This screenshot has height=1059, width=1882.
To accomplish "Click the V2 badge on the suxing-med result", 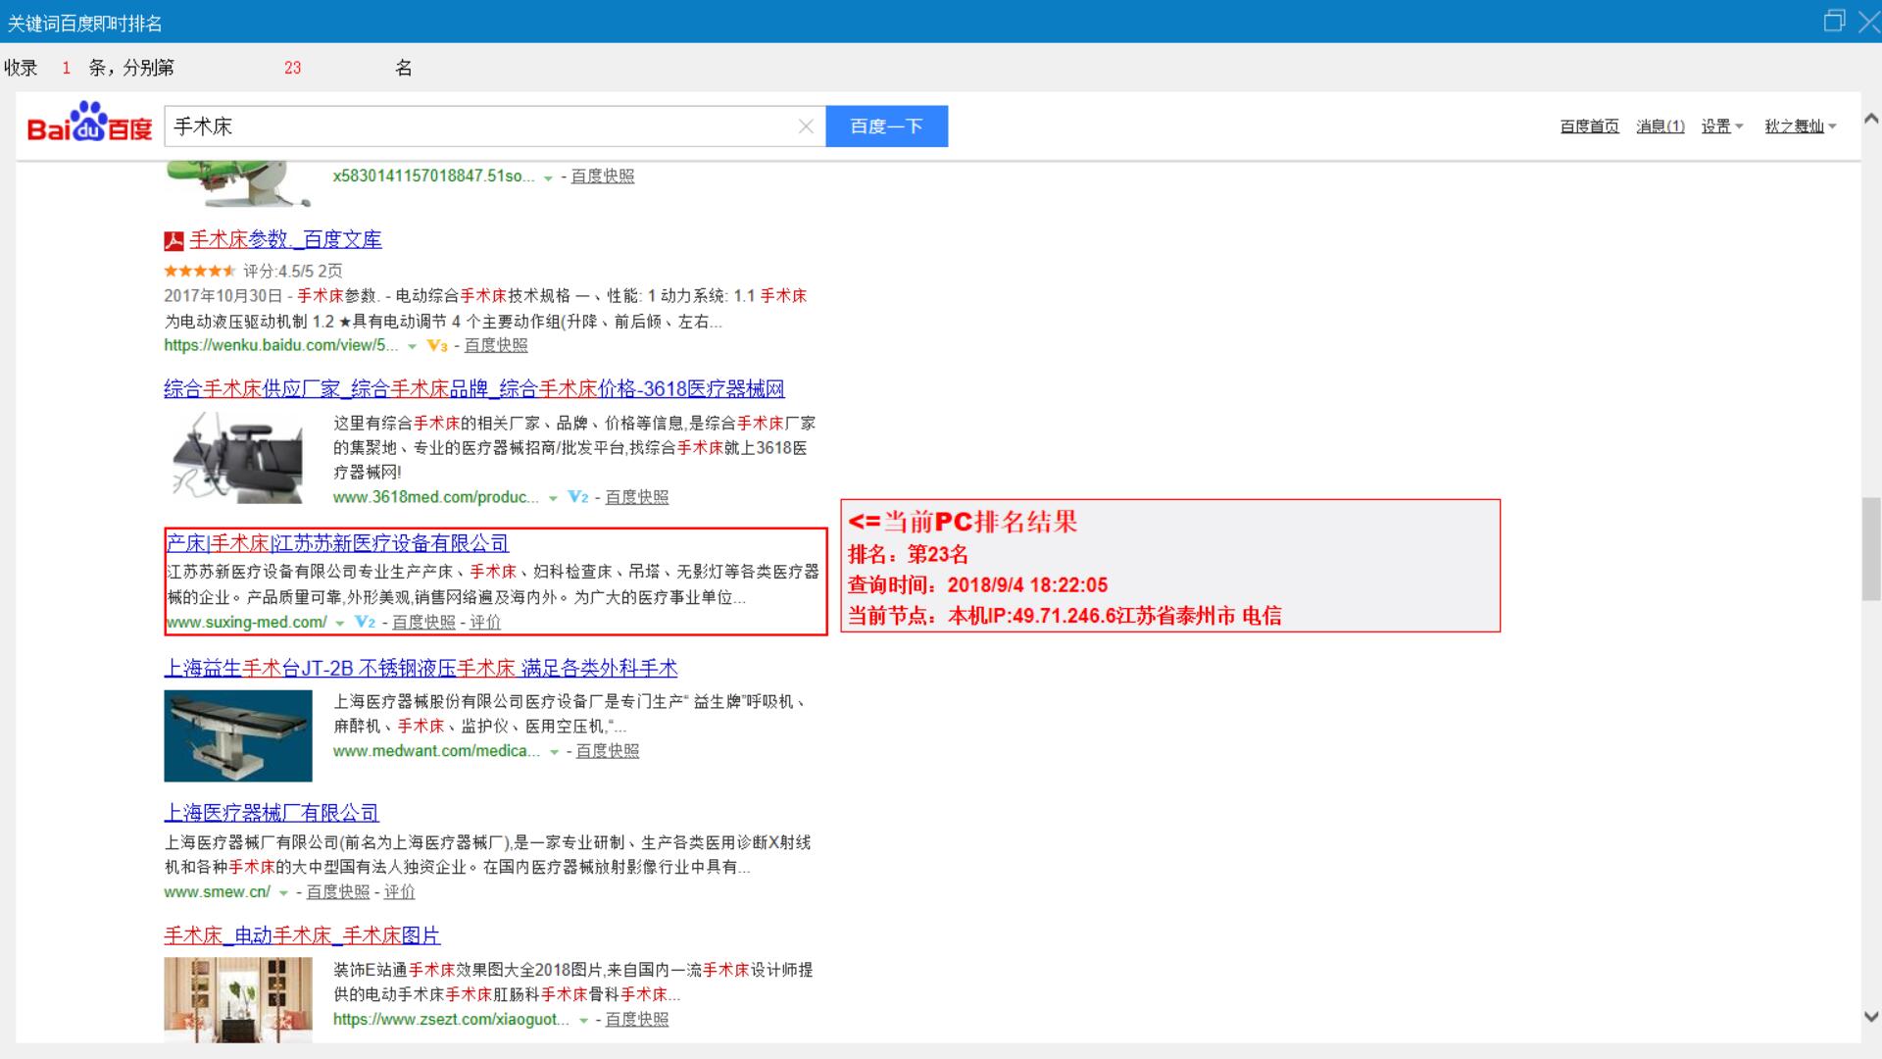I will click(365, 622).
